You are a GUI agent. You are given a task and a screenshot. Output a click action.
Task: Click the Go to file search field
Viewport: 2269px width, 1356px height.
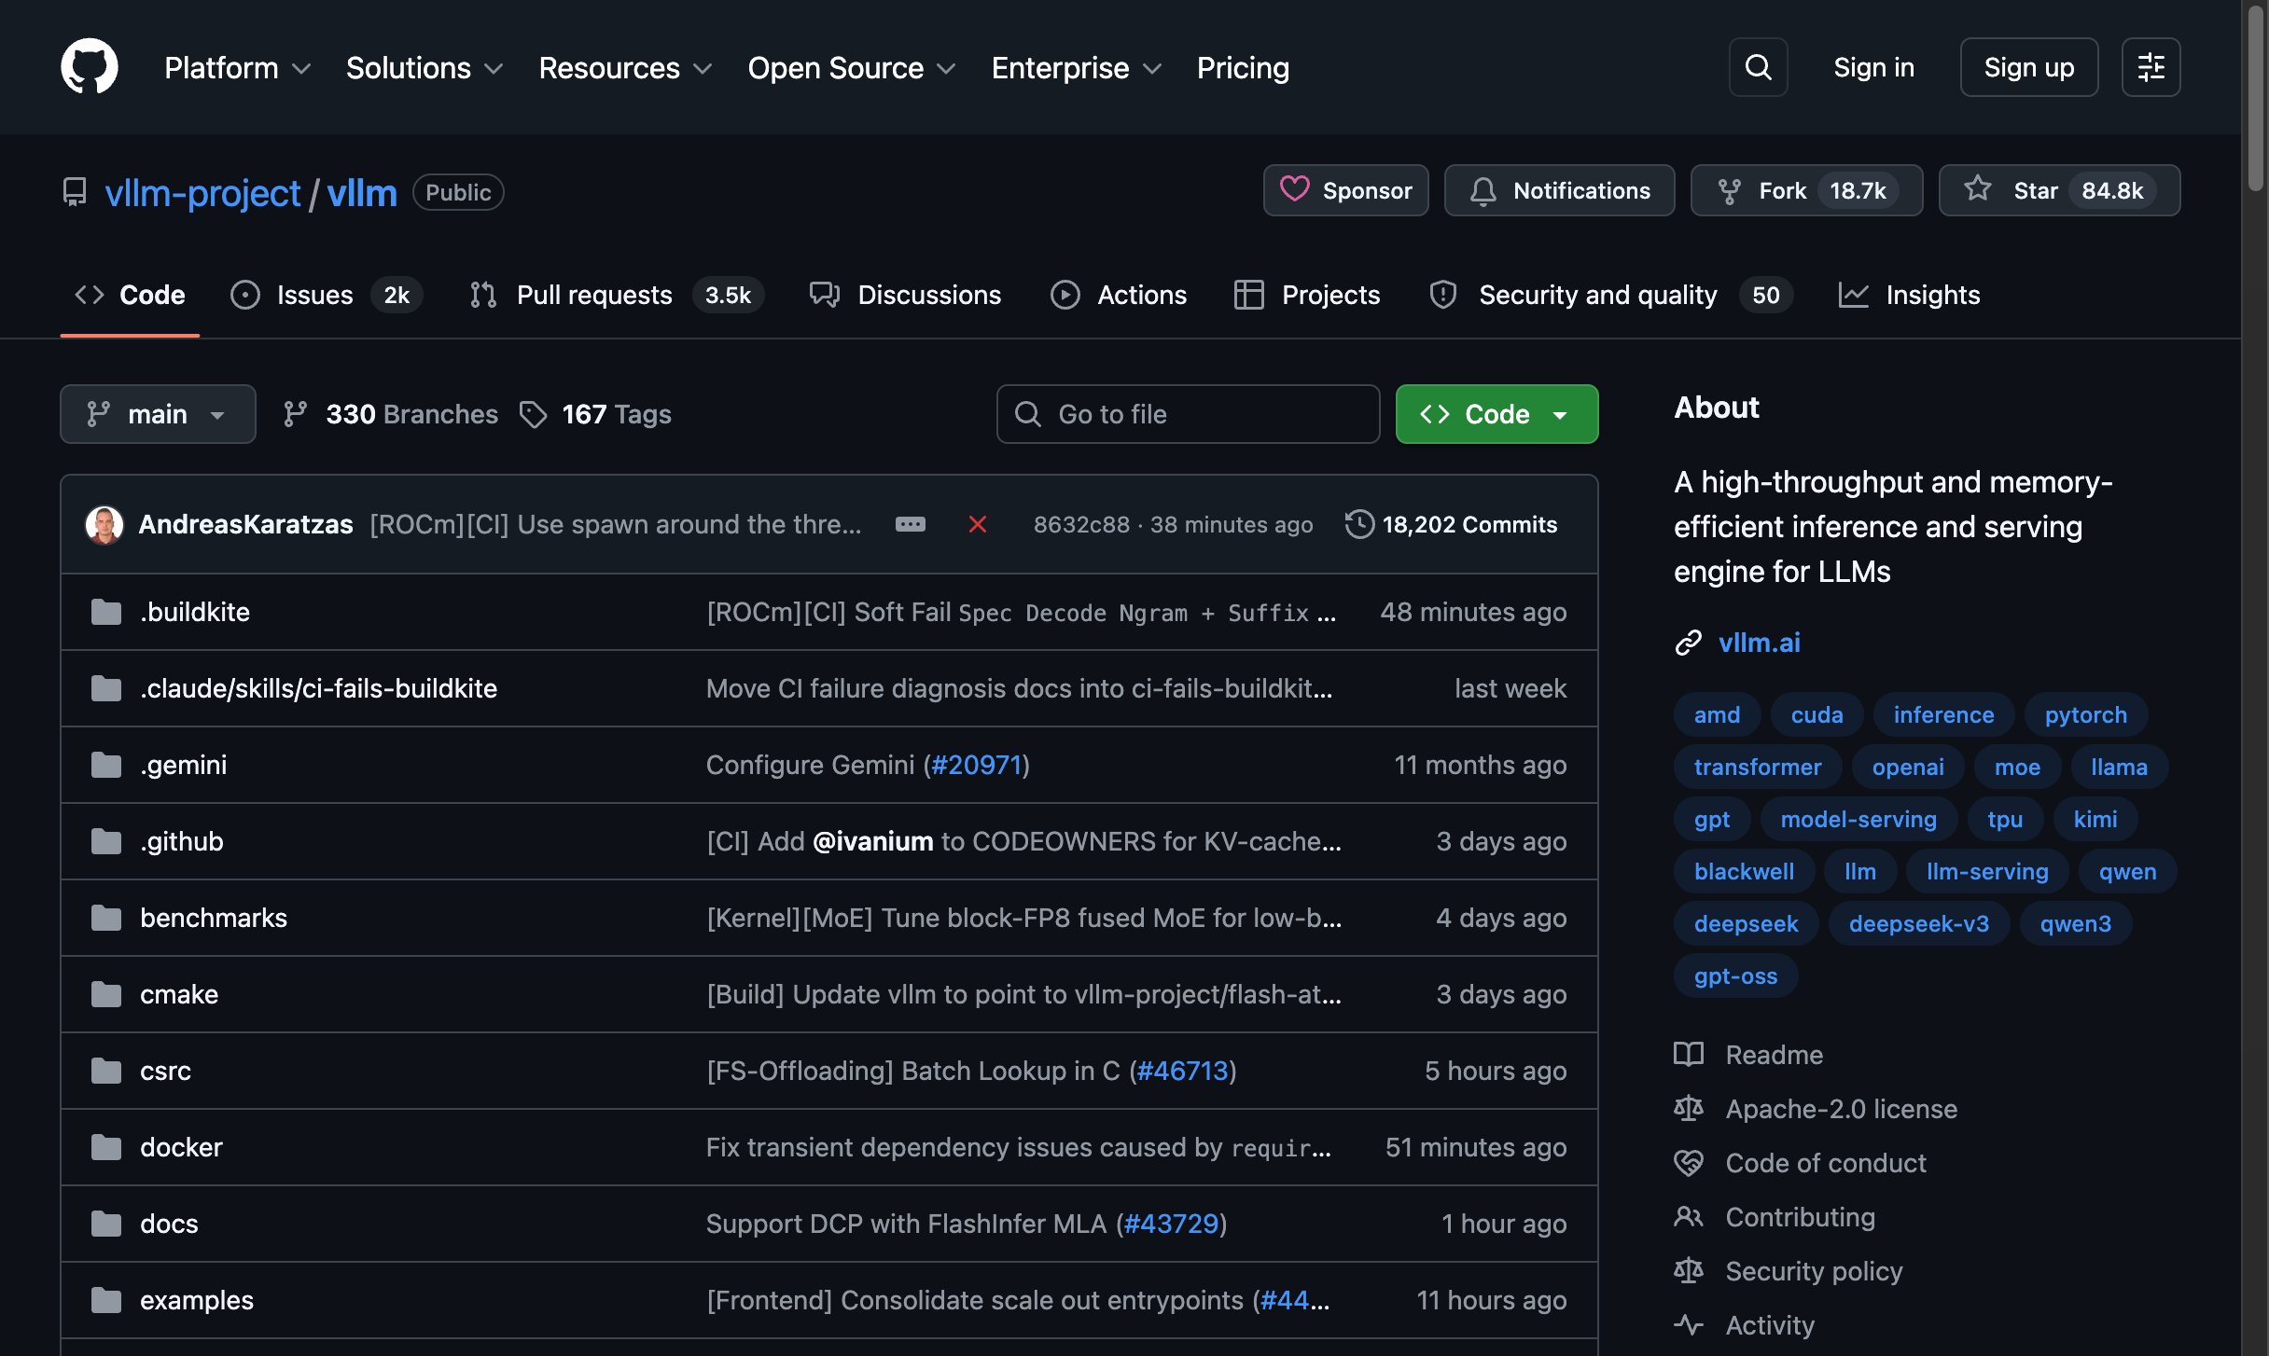1188,414
